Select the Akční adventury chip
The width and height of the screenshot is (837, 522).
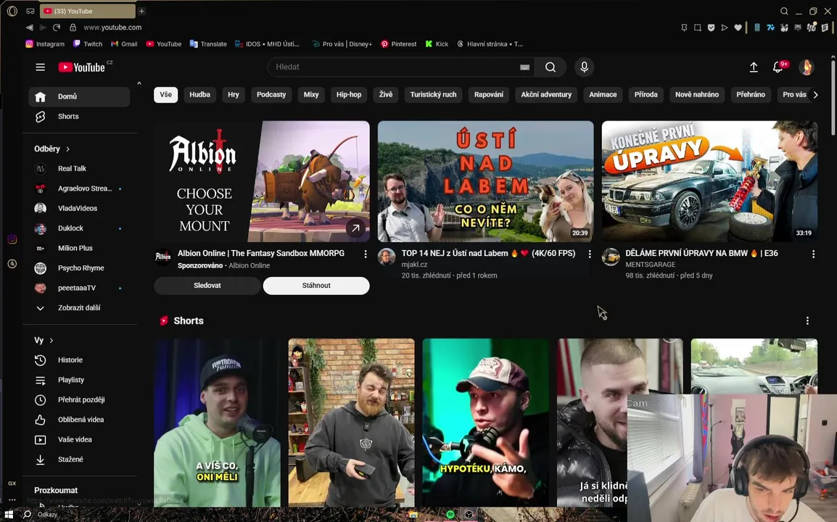(x=546, y=94)
